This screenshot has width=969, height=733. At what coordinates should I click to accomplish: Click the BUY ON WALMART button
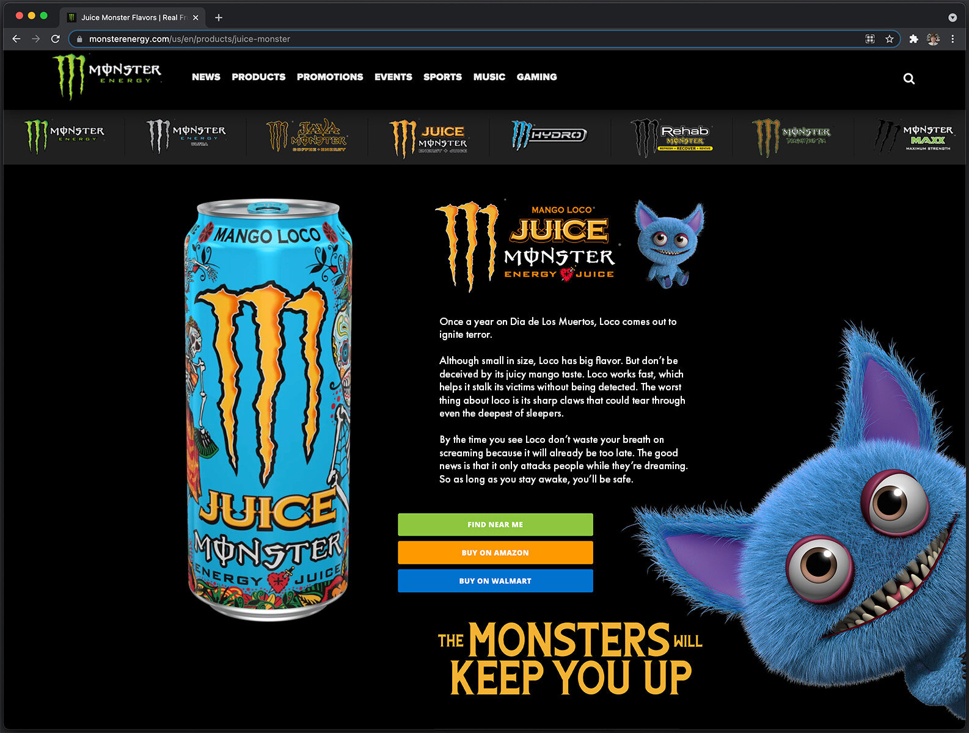coord(495,581)
